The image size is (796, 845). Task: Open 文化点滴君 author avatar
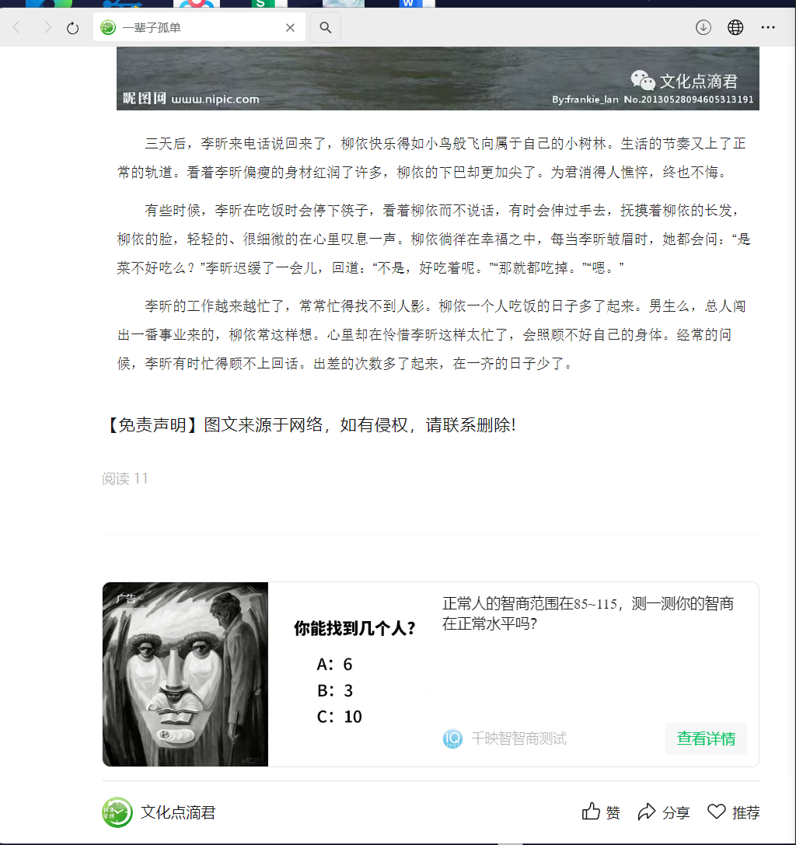(x=117, y=812)
